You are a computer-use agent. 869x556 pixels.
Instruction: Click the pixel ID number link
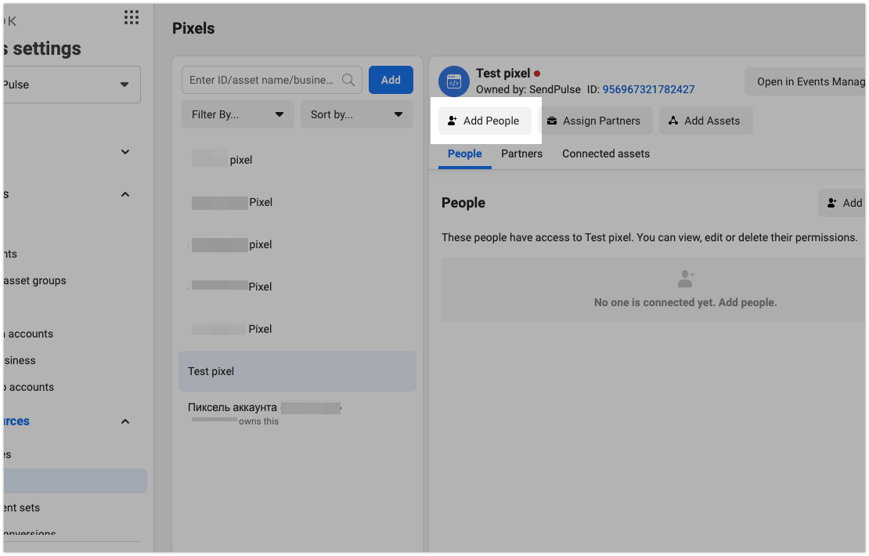click(648, 89)
